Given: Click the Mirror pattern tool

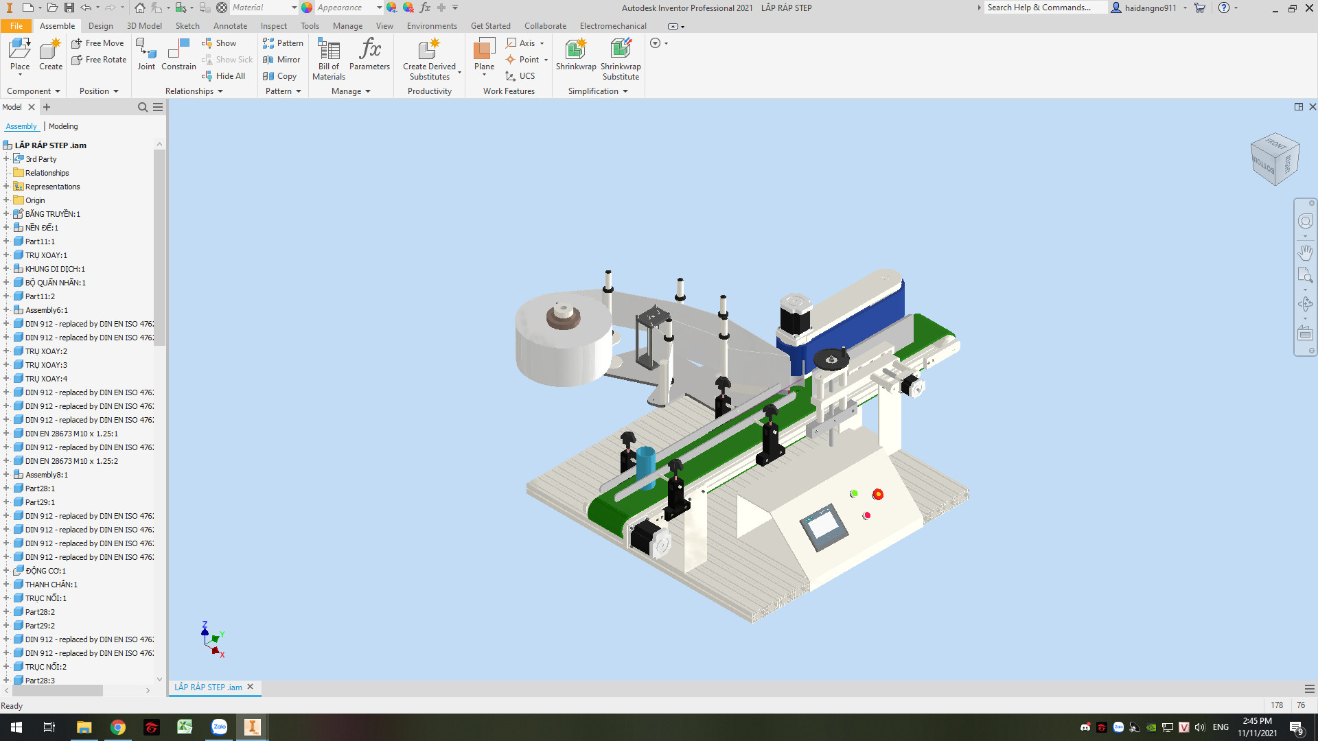Looking at the screenshot, I should (282, 60).
